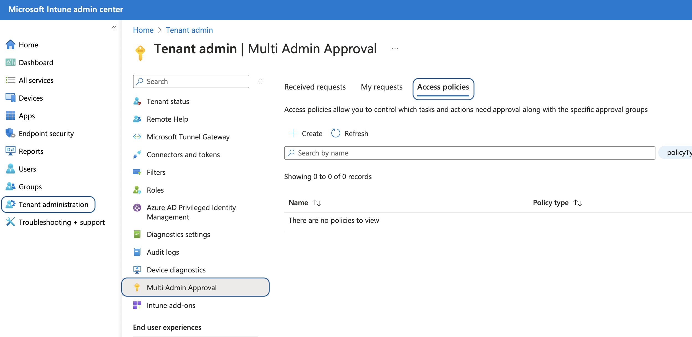Open the Apps grid icon
This screenshot has height=337, width=692.
click(10, 116)
